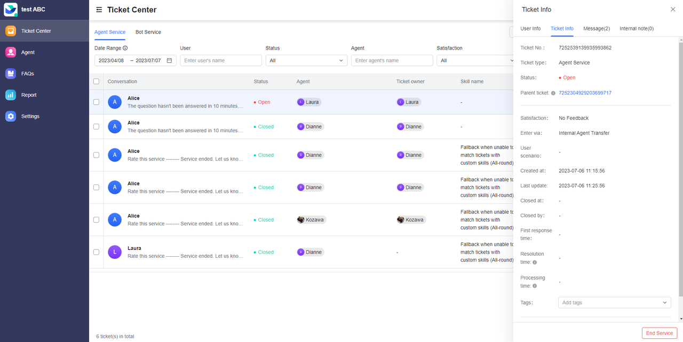This screenshot has height=342, width=683.
Task: Click the End Service button
Action: pyautogui.click(x=659, y=333)
